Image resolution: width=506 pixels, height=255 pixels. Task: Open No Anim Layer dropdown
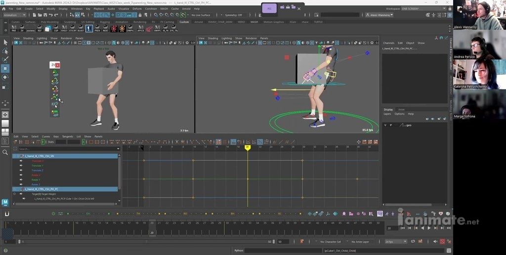pyautogui.click(x=360, y=242)
